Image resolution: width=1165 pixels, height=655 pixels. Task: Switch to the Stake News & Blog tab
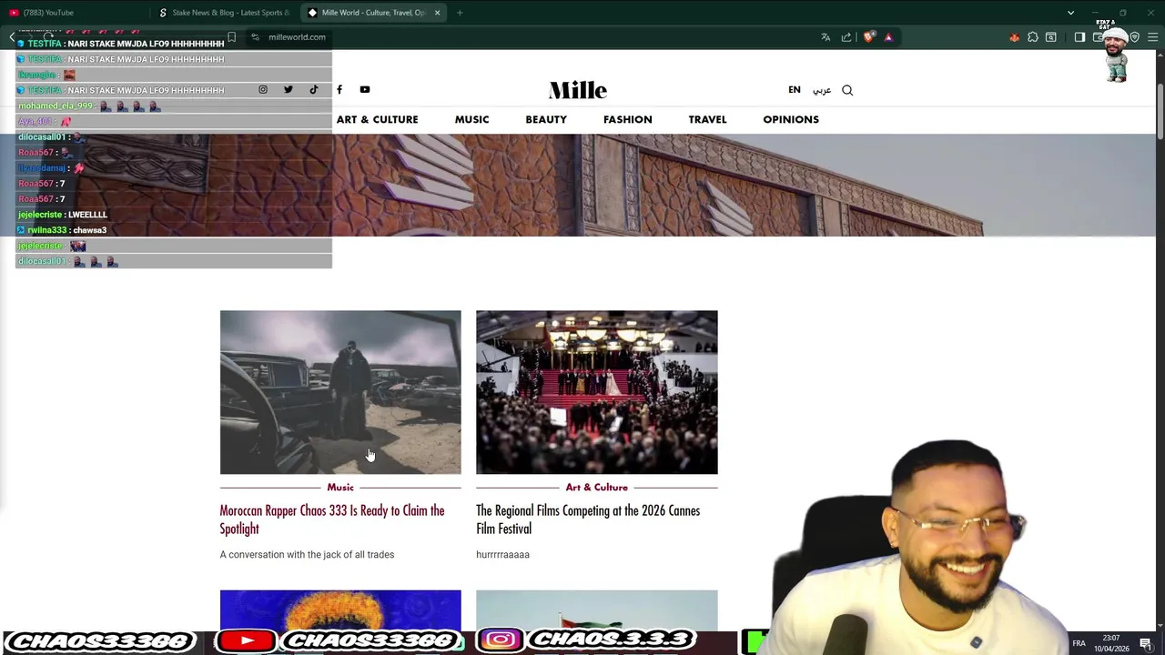(x=225, y=13)
